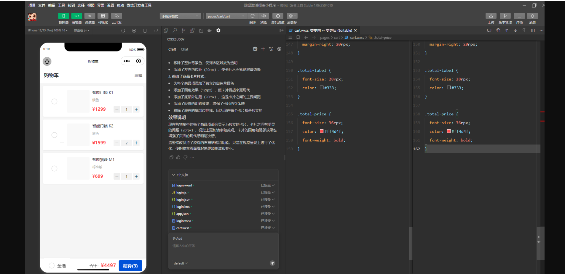The height and width of the screenshot is (274, 565).
Task: Open the 消息 notifications bell
Action: pos(532,16)
